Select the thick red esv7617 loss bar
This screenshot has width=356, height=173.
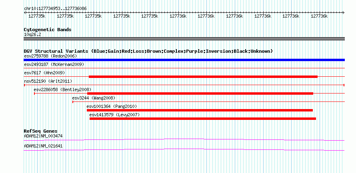point(203,77)
